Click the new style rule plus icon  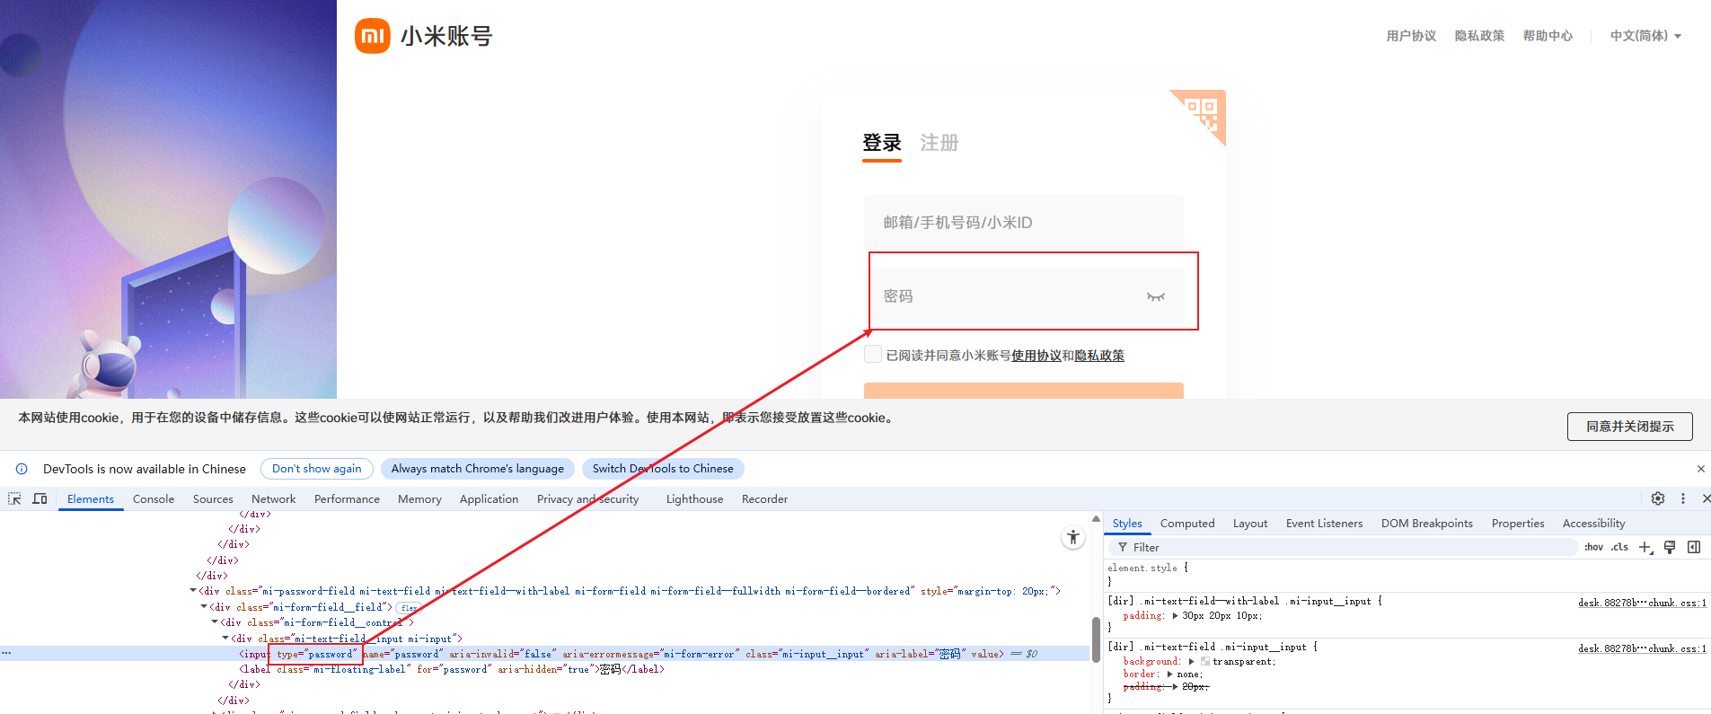(x=1645, y=547)
